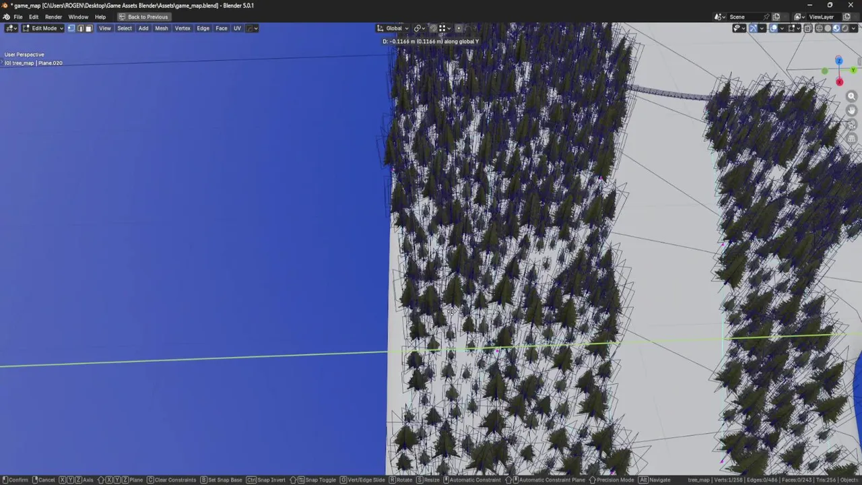Viewport: 862px width, 485px height.
Task: Click the Cancel hint in status bar
Action: (x=44, y=480)
